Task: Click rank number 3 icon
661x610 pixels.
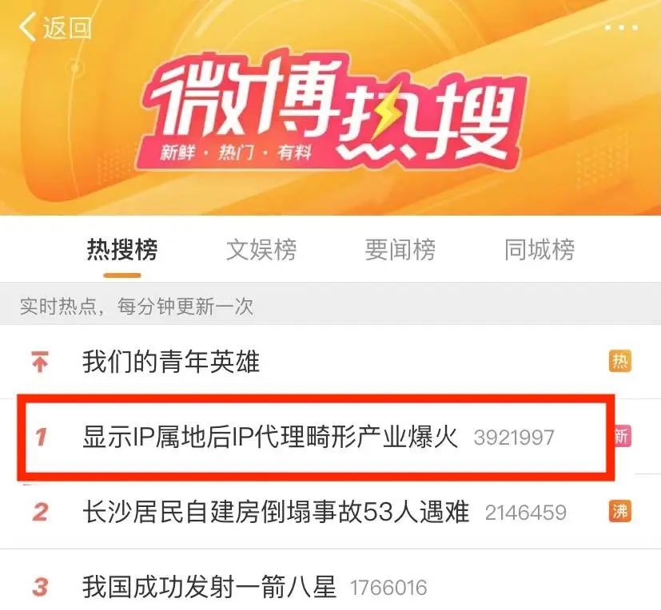Action: [x=41, y=587]
